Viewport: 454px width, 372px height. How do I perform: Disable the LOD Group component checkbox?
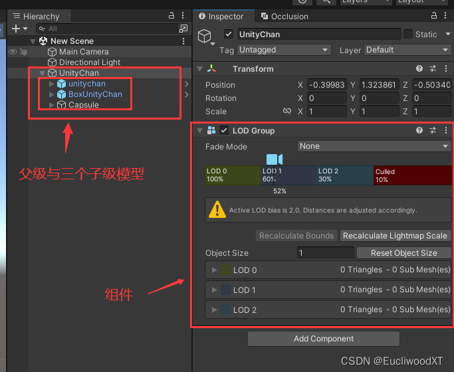224,130
